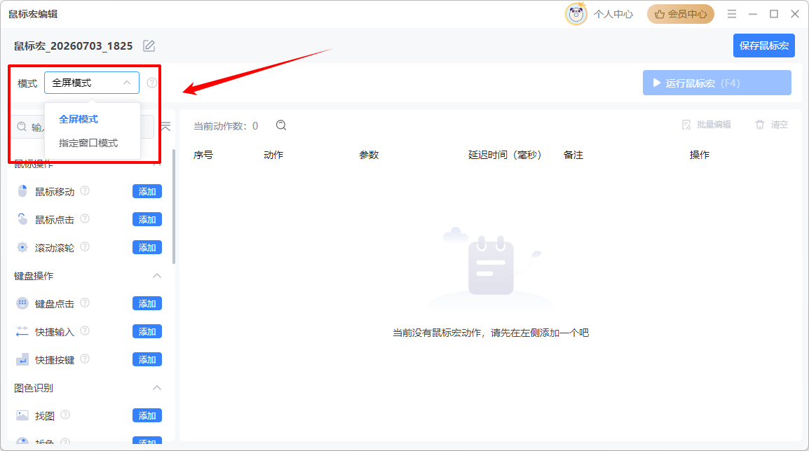This screenshot has height=451, width=809.
Task: Open the 模式 dropdown box
Action: pos(92,83)
